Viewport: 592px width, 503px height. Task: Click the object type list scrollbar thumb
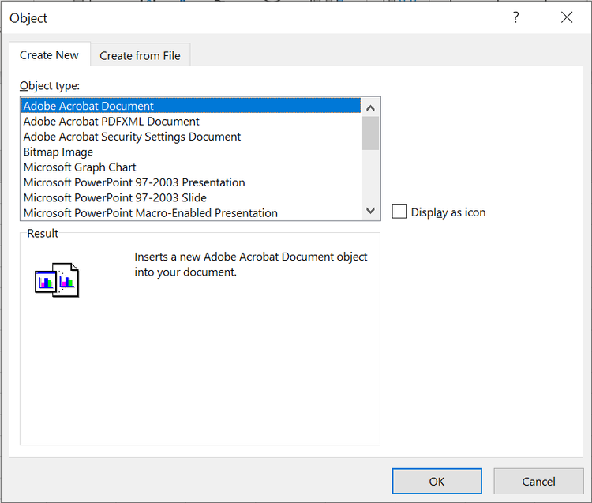pyautogui.click(x=370, y=133)
